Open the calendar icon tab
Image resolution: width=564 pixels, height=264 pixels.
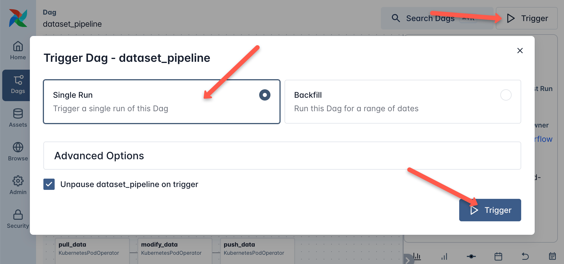pyautogui.click(x=498, y=256)
